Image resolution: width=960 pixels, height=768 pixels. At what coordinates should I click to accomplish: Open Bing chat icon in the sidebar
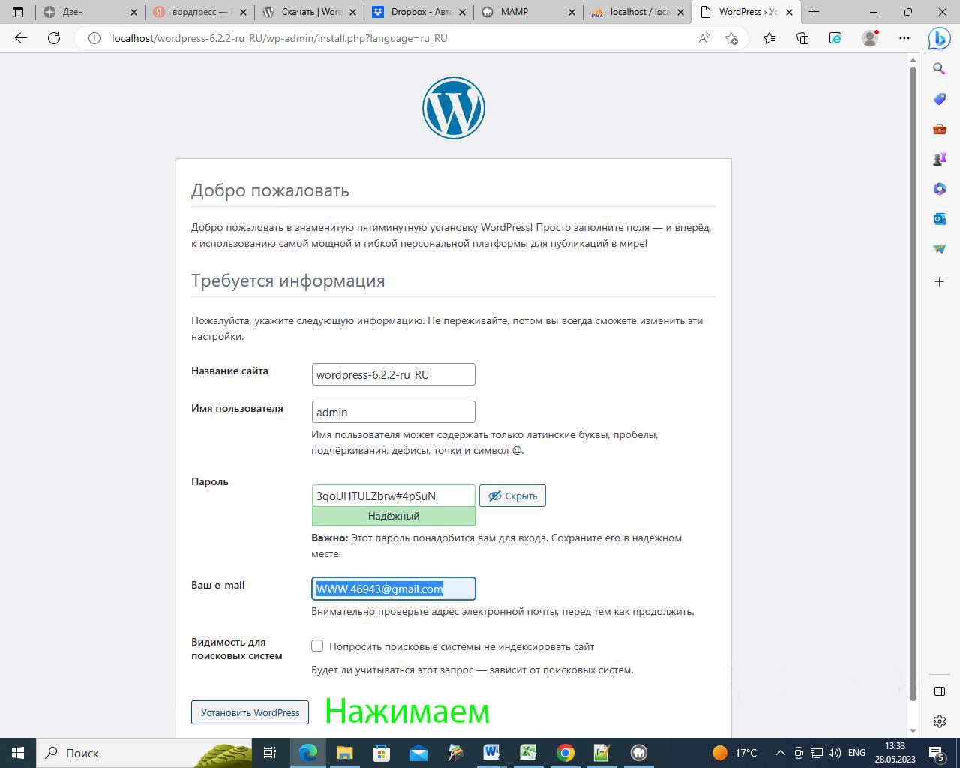point(939,38)
